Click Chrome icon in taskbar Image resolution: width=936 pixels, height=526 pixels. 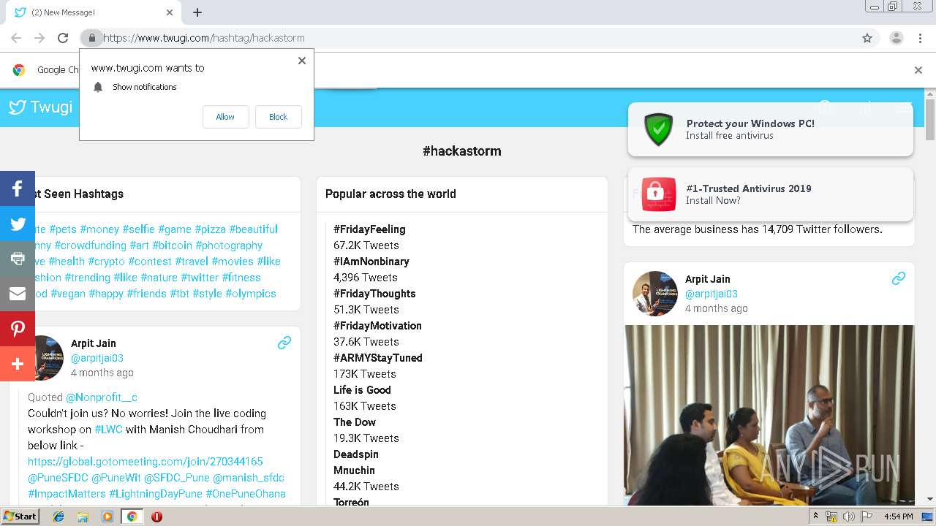pyautogui.click(x=132, y=517)
